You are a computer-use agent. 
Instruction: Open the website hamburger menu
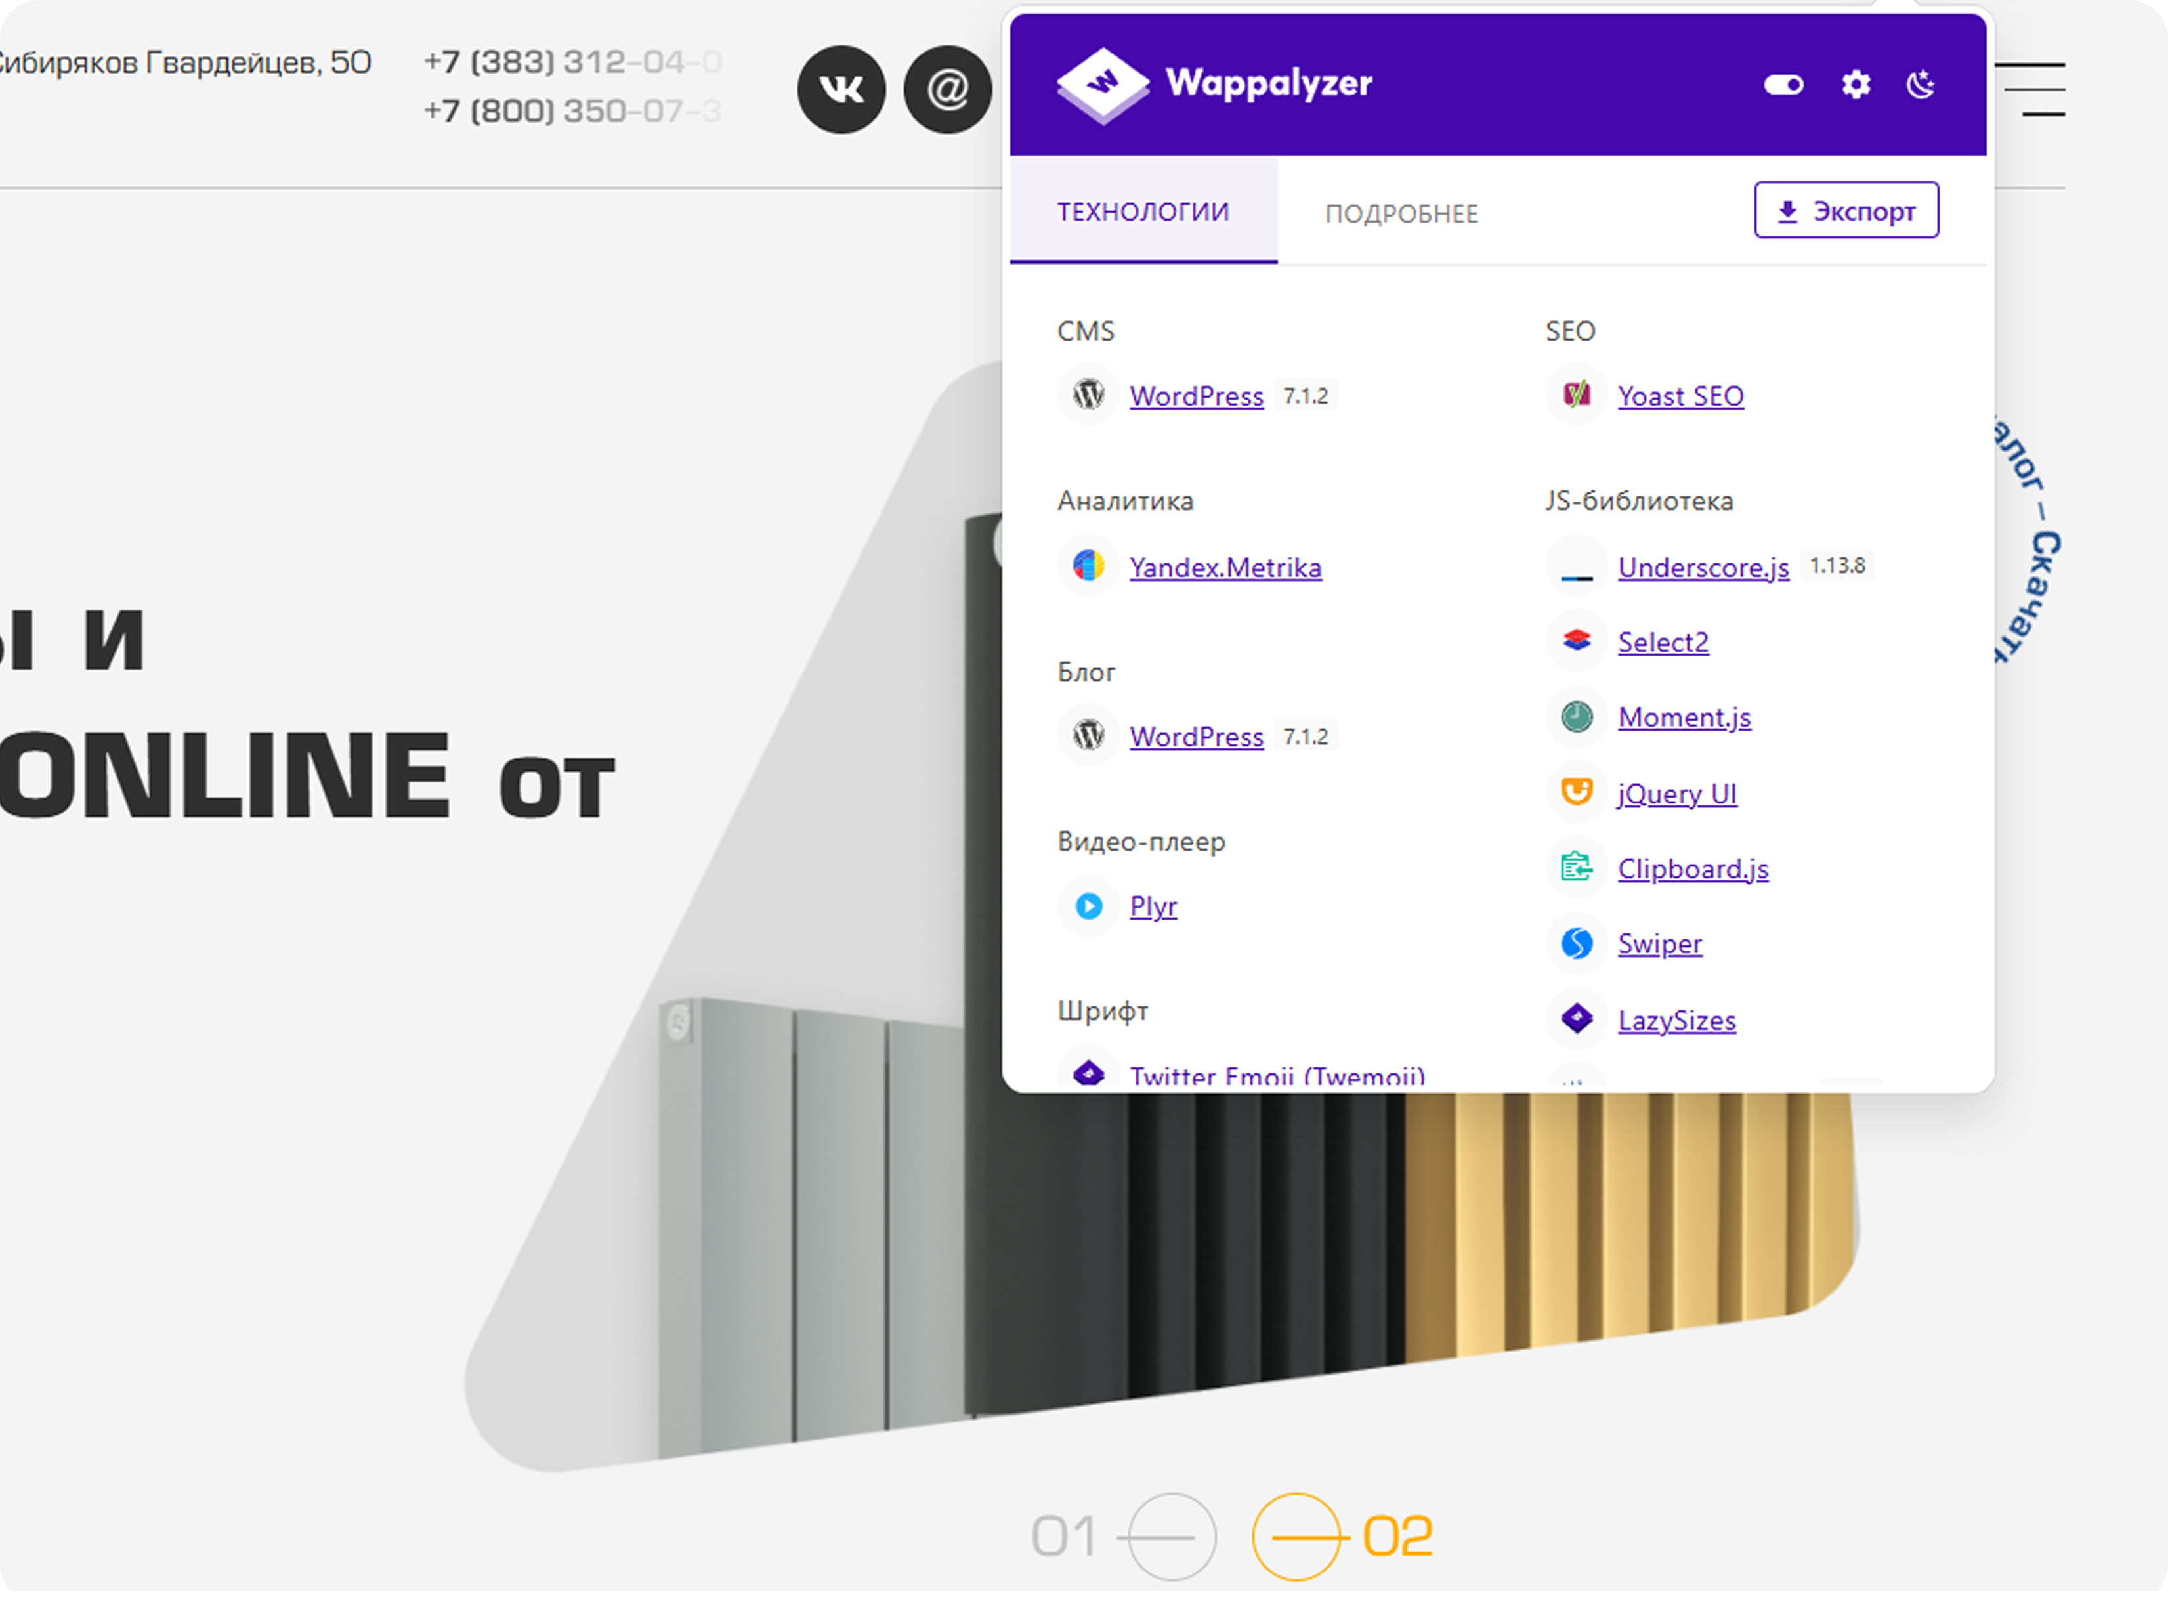tap(2030, 90)
